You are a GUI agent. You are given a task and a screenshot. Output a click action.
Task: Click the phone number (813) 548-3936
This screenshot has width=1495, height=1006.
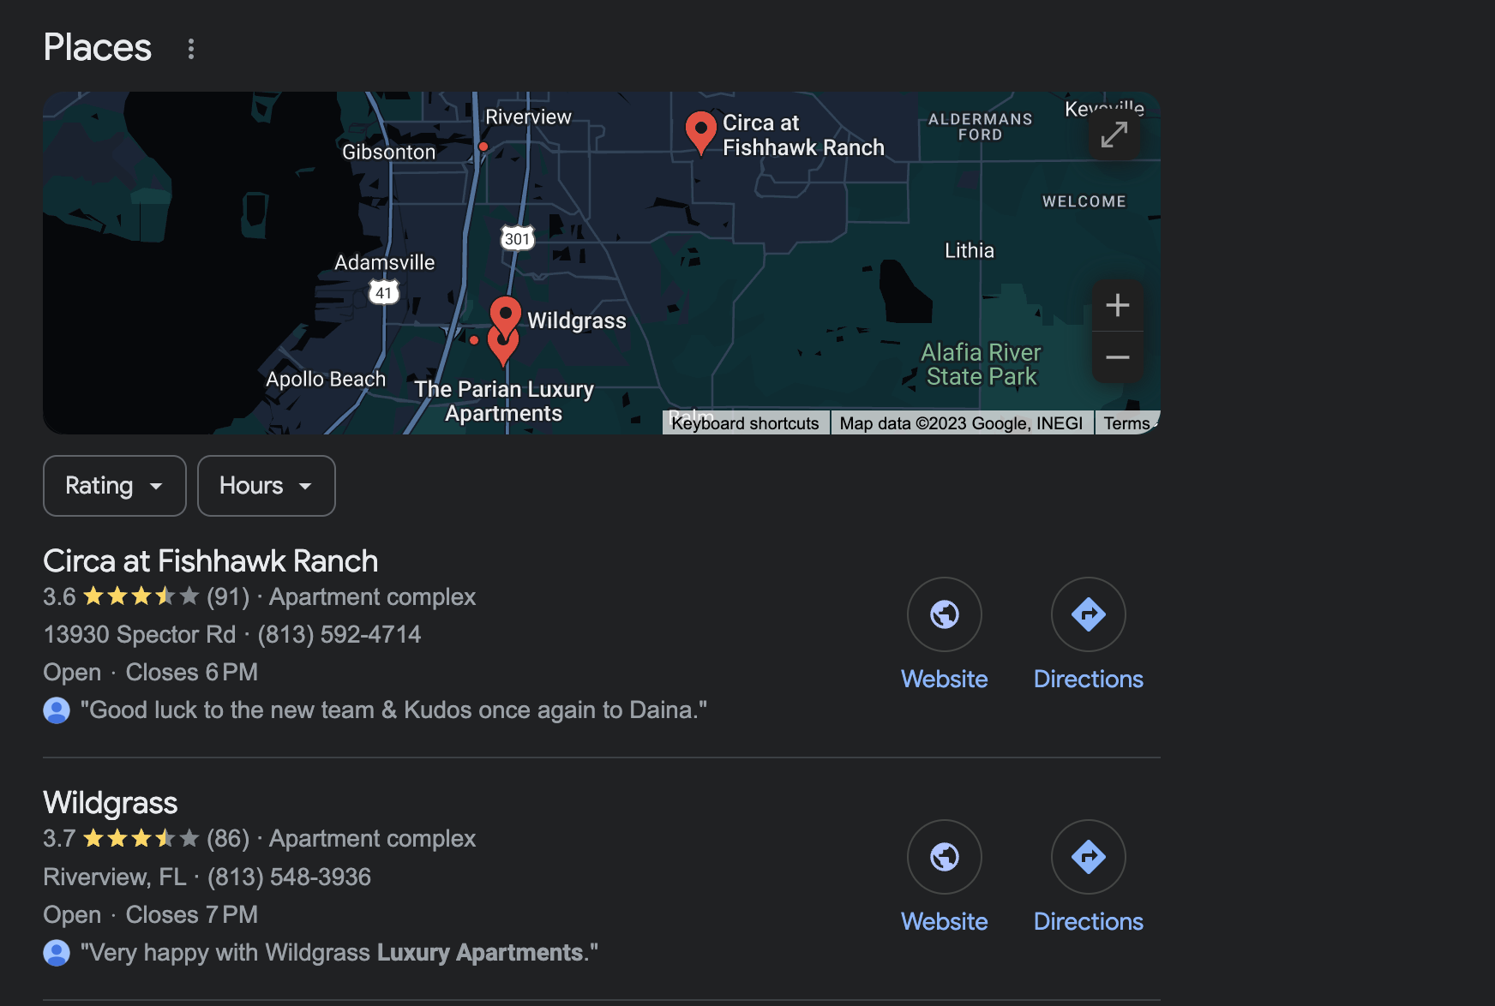pos(289,877)
